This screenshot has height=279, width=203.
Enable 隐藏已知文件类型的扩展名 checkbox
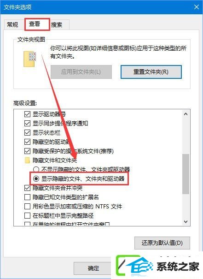[x=27, y=197]
